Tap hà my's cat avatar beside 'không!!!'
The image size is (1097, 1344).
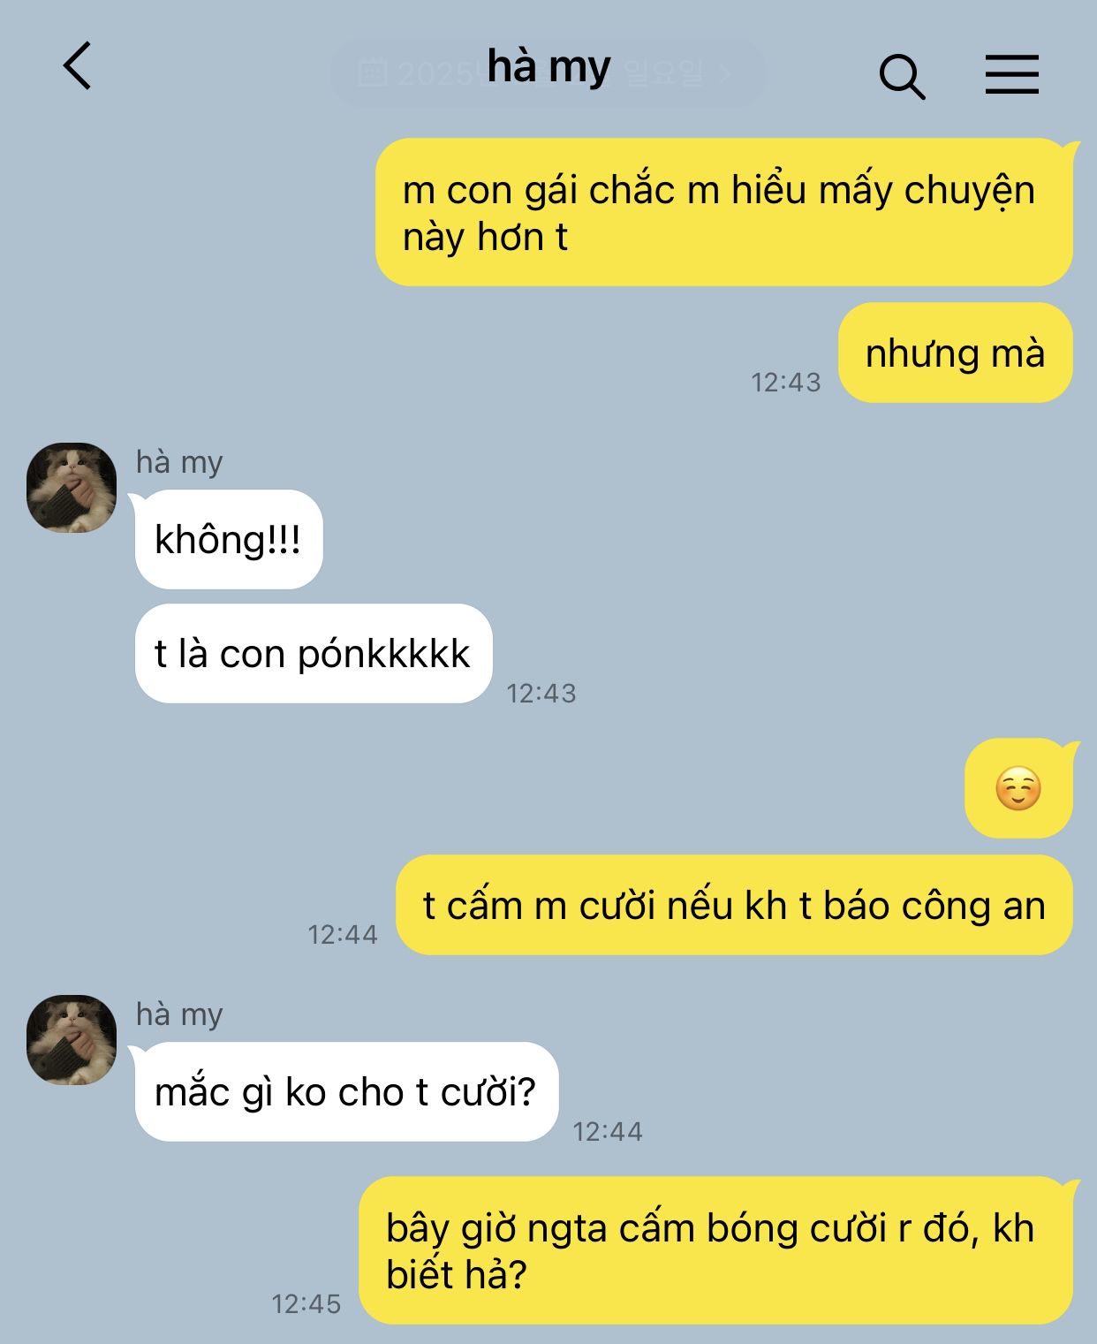(x=72, y=488)
